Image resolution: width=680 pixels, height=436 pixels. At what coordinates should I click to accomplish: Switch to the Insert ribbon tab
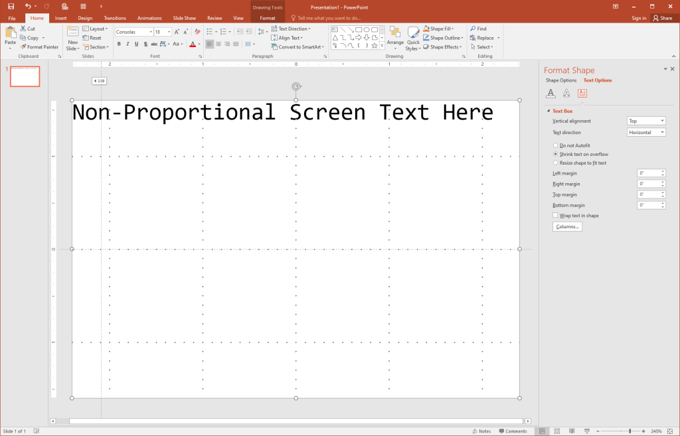click(60, 18)
